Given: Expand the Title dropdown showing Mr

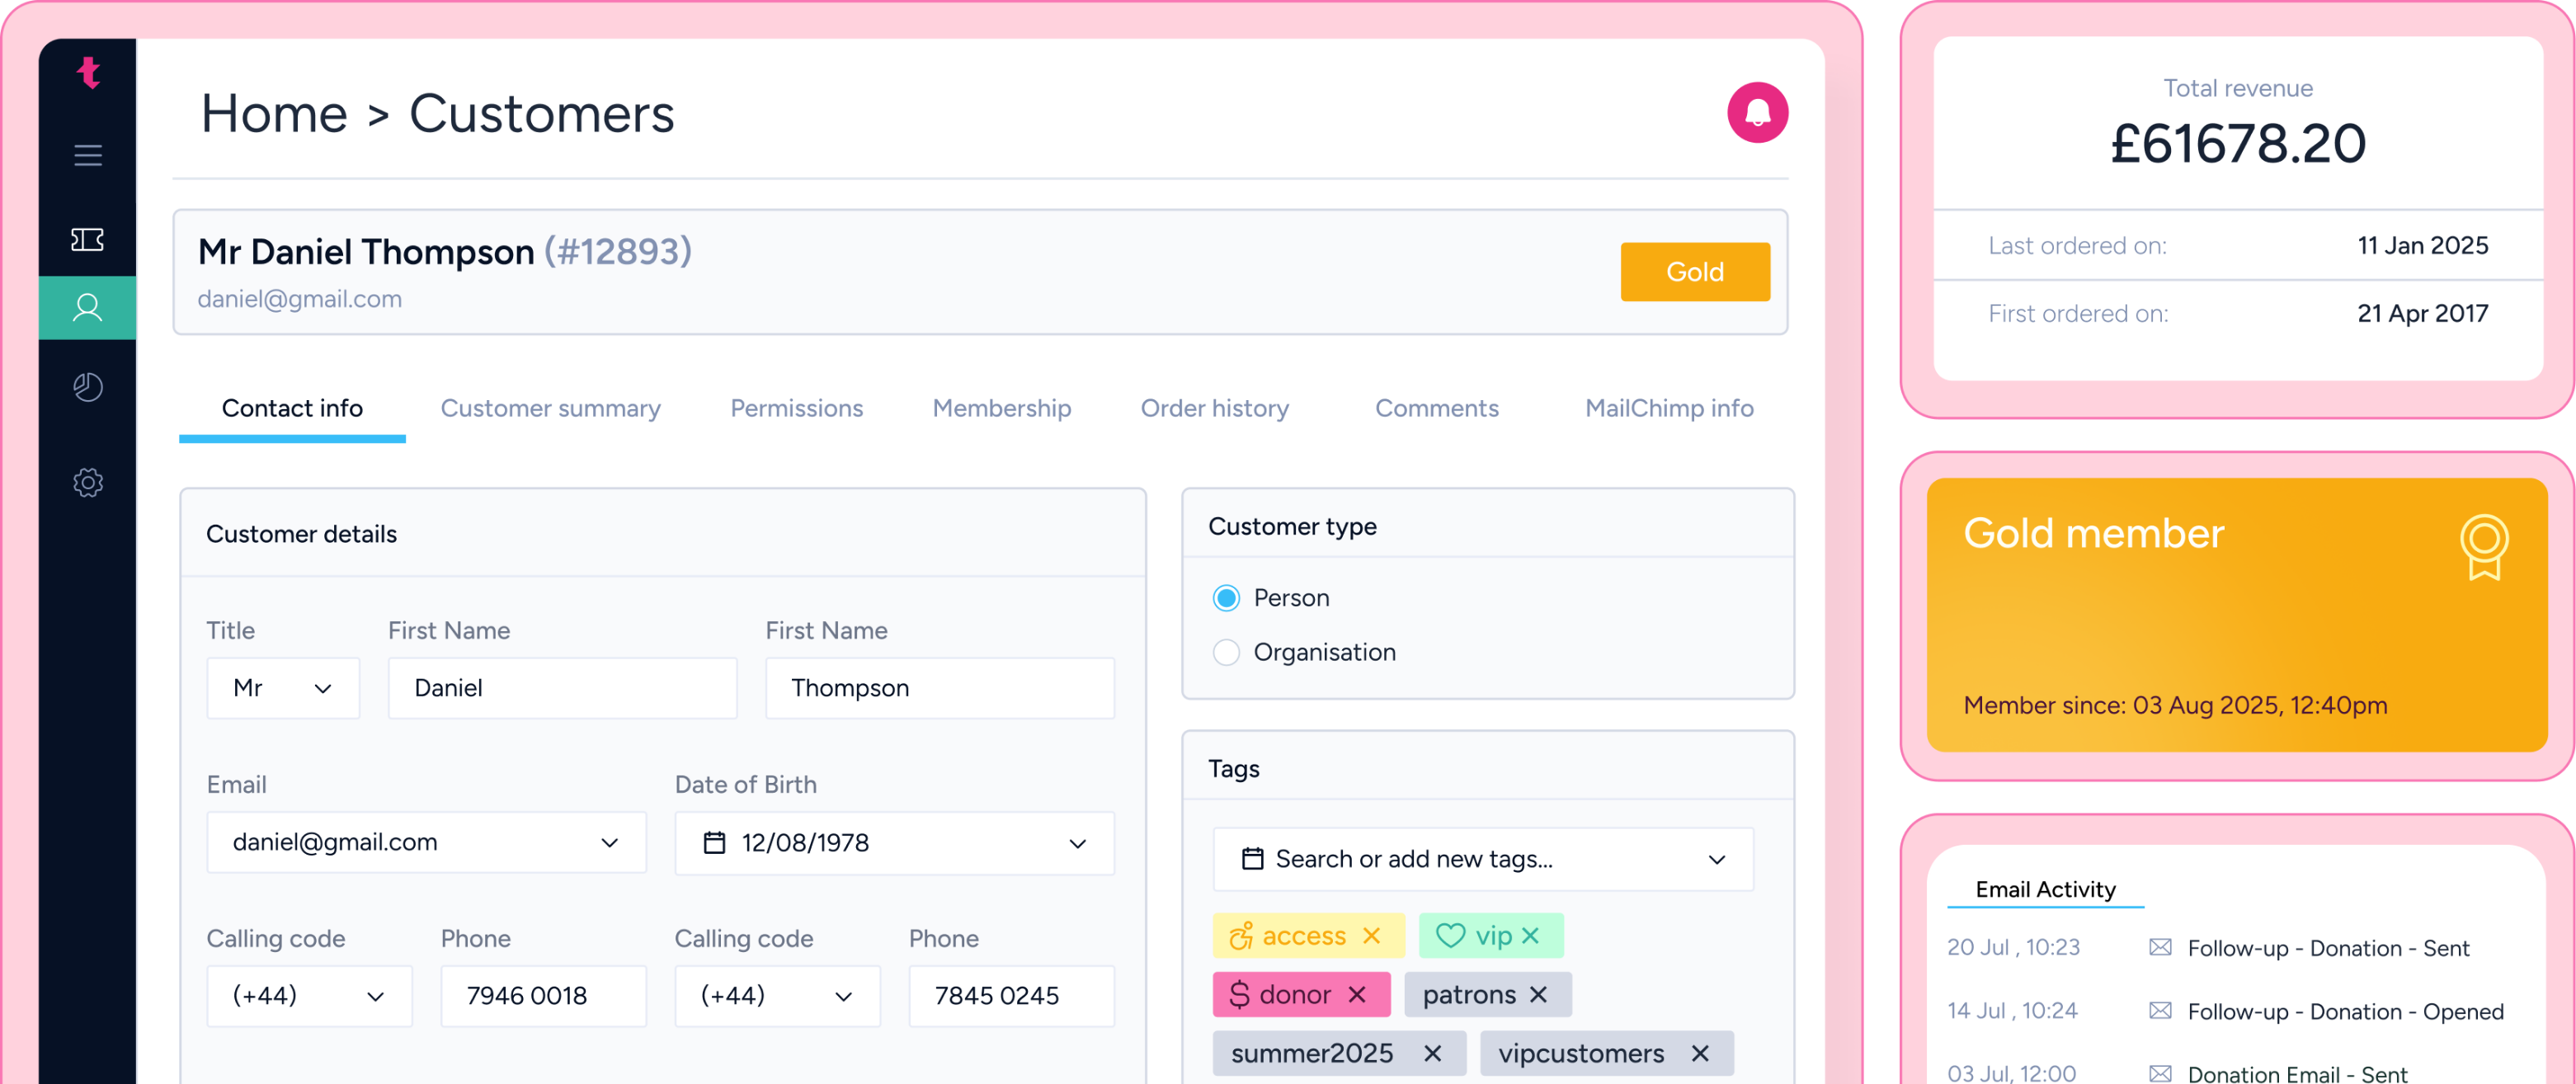Looking at the screenshot, I should tap(283, 688).
